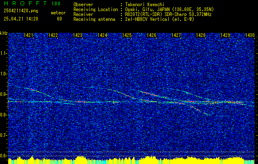
Task: Click the 1427 time marker
Action: pos(176,35)
